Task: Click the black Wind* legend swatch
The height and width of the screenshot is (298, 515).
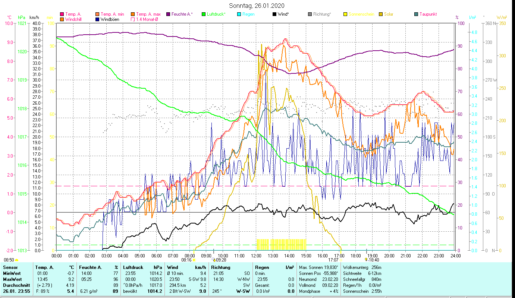Action: click(x=274, y=15)
